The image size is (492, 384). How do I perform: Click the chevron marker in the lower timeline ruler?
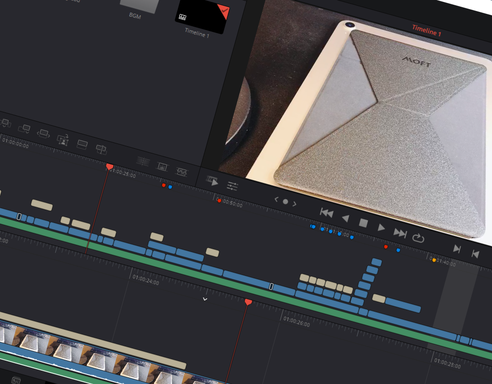[x=205, y=299]
